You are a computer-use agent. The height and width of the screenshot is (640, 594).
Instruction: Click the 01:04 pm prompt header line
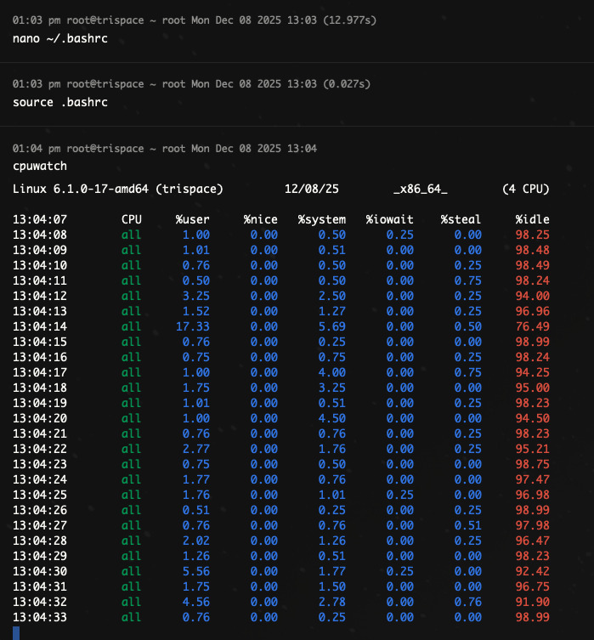click(164, 148)
